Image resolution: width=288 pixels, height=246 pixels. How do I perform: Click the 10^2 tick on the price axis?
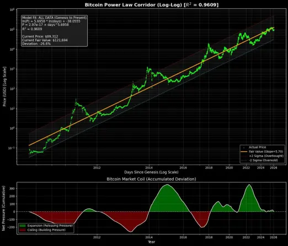click(x=12, y=89)
